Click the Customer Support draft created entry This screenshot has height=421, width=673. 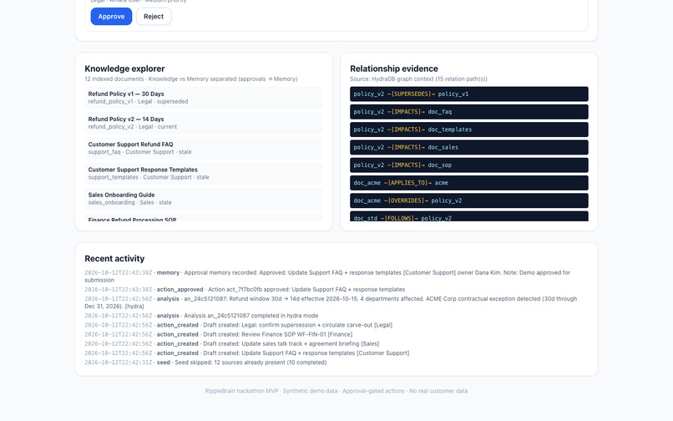247,353
